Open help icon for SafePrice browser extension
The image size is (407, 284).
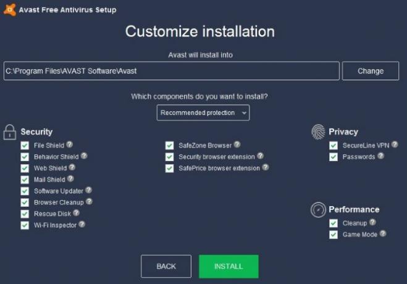[x=266, y=167]
